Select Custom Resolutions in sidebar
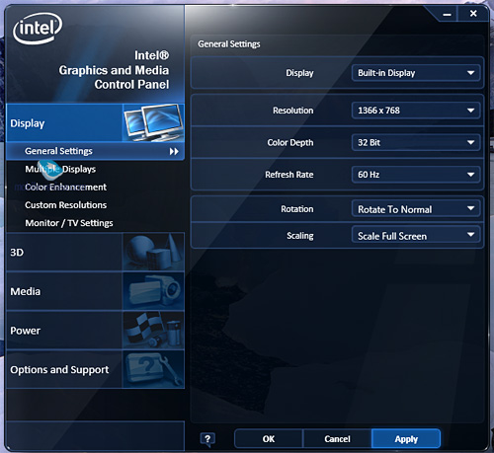Screen dimensions: 494x453 pos(65,205)
